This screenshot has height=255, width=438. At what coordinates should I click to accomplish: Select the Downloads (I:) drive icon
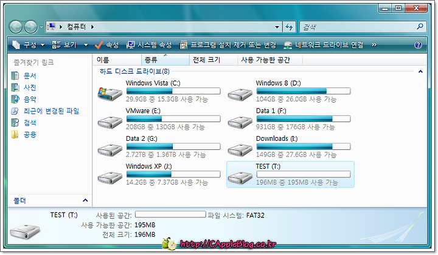[240, 149]
